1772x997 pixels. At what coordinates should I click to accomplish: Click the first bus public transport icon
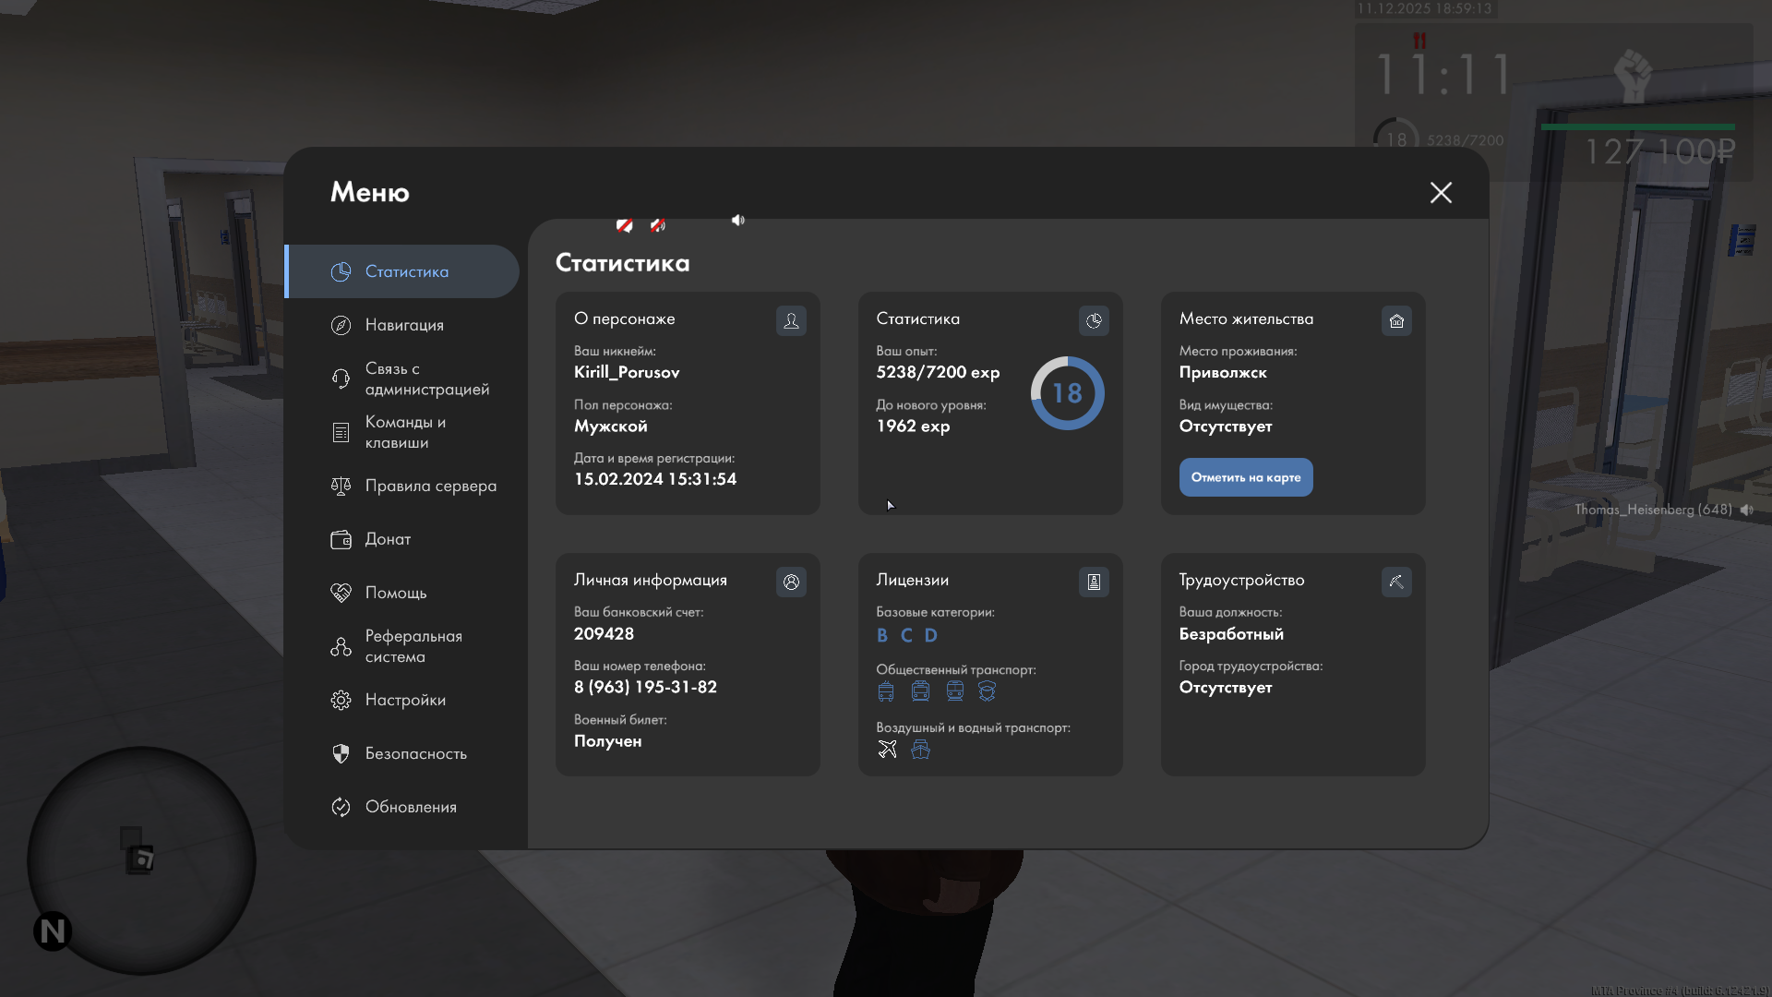886,691
